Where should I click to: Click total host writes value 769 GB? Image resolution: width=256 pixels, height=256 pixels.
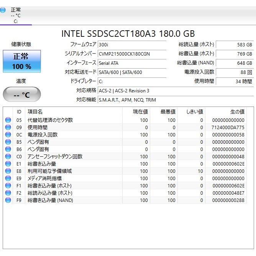point(235,54)
